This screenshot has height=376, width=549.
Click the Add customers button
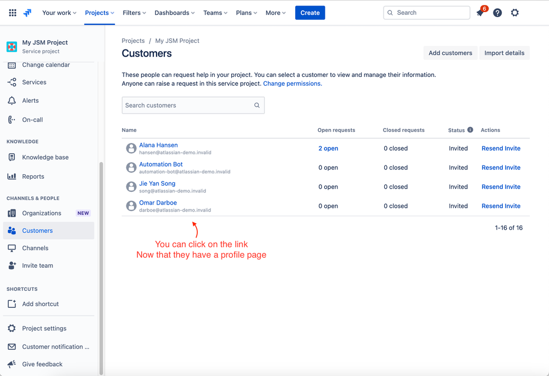tap(450, 53)
